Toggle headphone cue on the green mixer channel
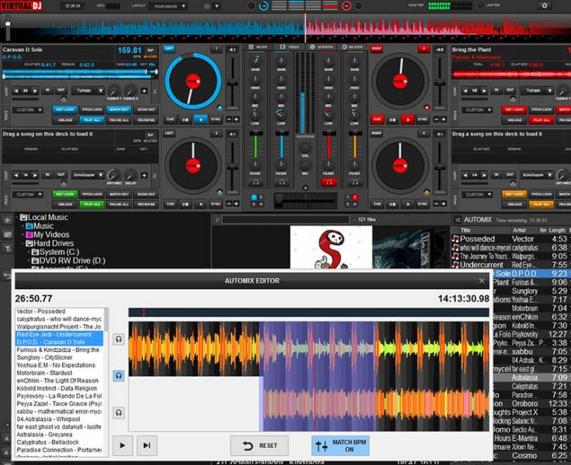571x465 pixels. click(256, 182)
